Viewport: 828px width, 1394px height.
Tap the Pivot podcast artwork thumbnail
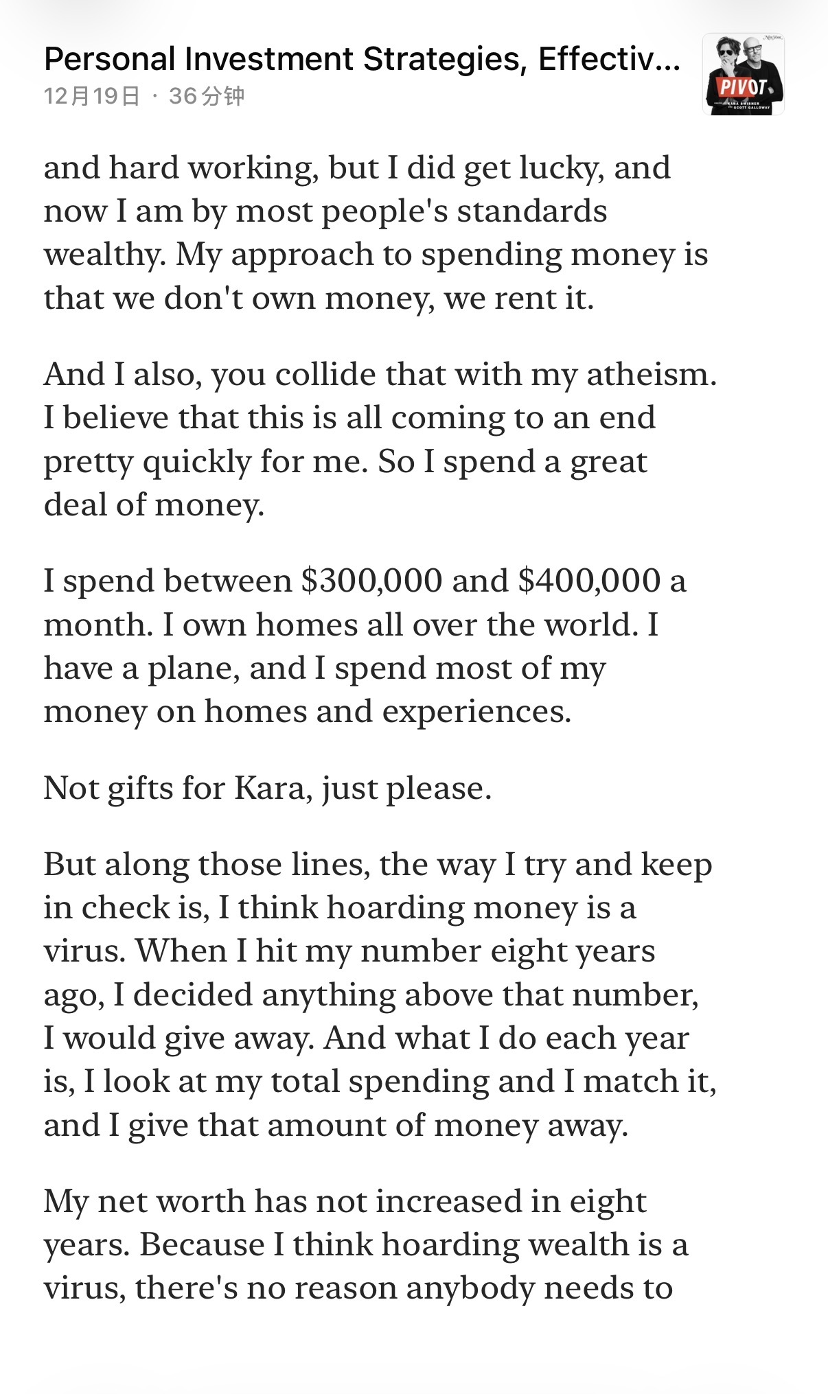[743, 74]
